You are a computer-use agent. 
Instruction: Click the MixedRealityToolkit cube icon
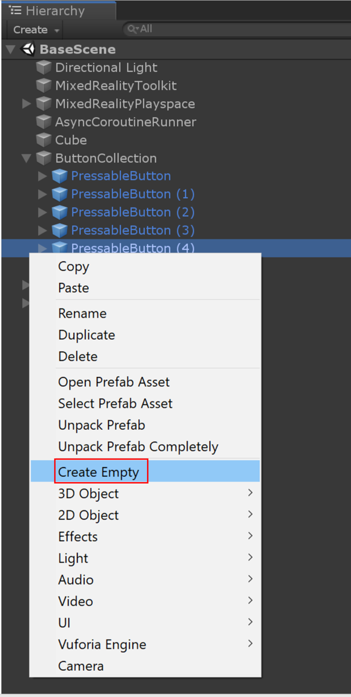[x=44, y=86]
